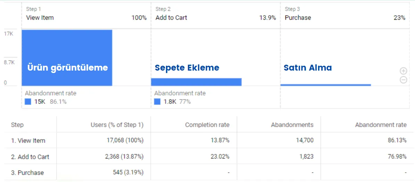Select the 2. Add to Cart table row
The image size is (415, 182).
click(30, 157)
